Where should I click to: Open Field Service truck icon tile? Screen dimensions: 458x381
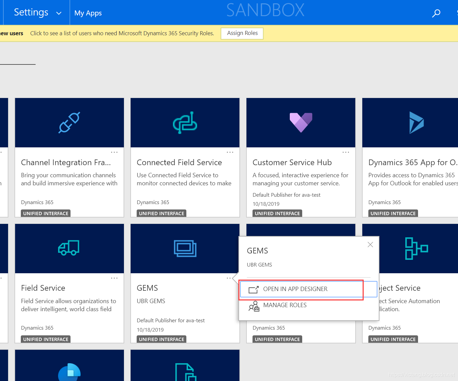click(x=70, y=248)
